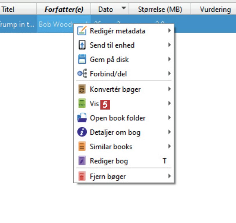Click the Redigér metadata pencil icon
236x223 pixels.
pyautogui.click(x=82, y=31)
